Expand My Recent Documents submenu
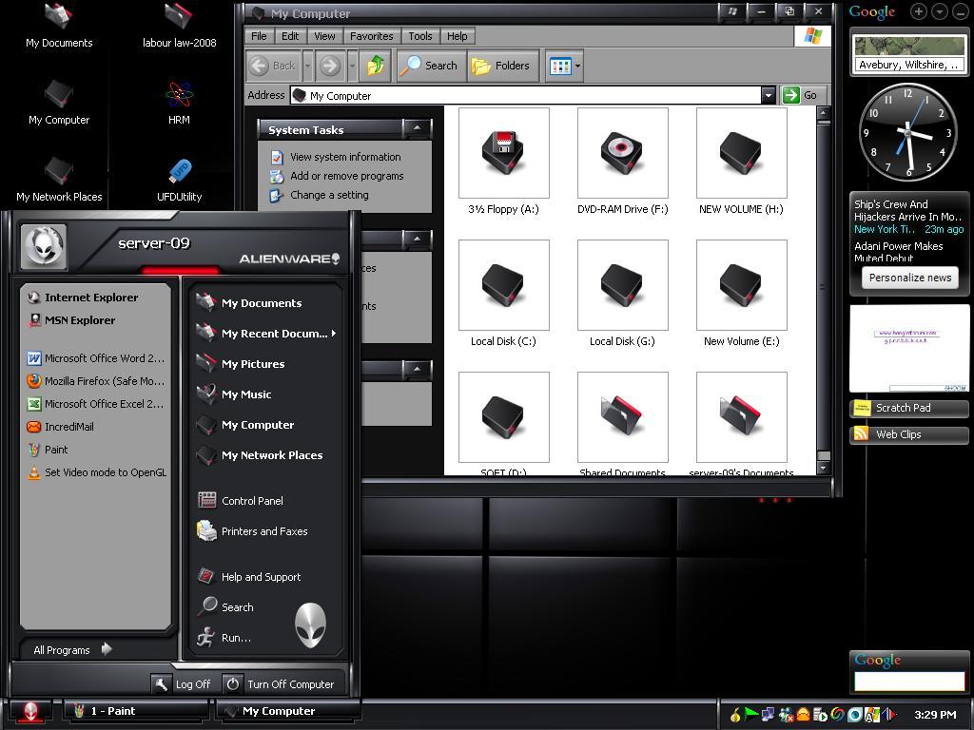Screen dimensions: 974x730 click(265, 334)
